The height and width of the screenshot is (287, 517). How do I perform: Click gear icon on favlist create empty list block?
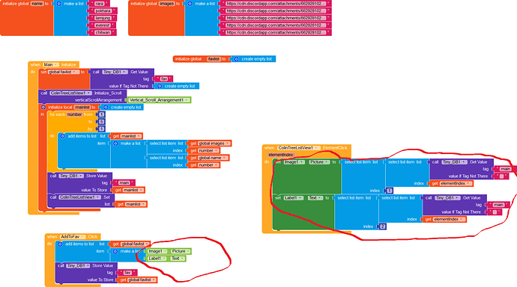(x=237, y=59)
